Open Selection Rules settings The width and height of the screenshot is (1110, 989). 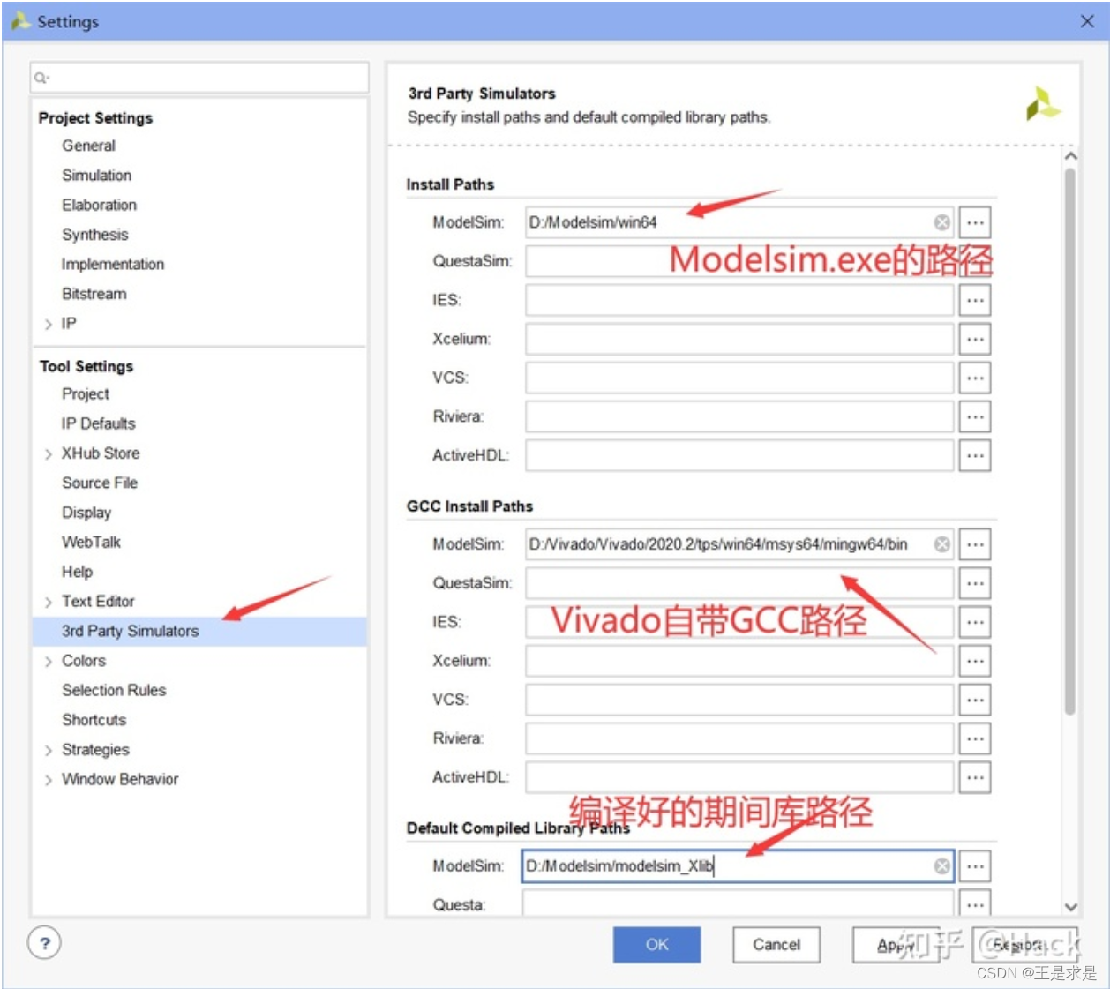[113, 690]
